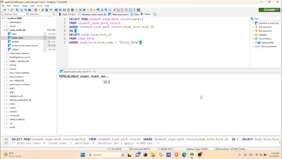Tick the Query profile checkbox

(256, 42)
